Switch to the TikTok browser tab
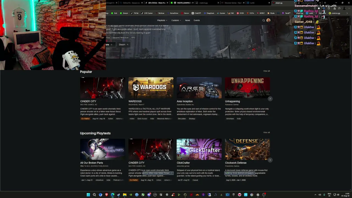Screen dimensions: 352x198 156,3
